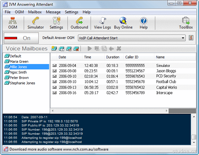199x155 pixels.
Task: Click the add new mailbox icon
Action: point(54,48)
